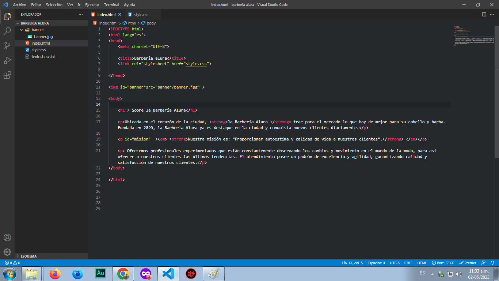Click safely remove hardware tray icon
The width and height of the screenshot is (499, 281).
pyautogui.click(x=441, y=274)
